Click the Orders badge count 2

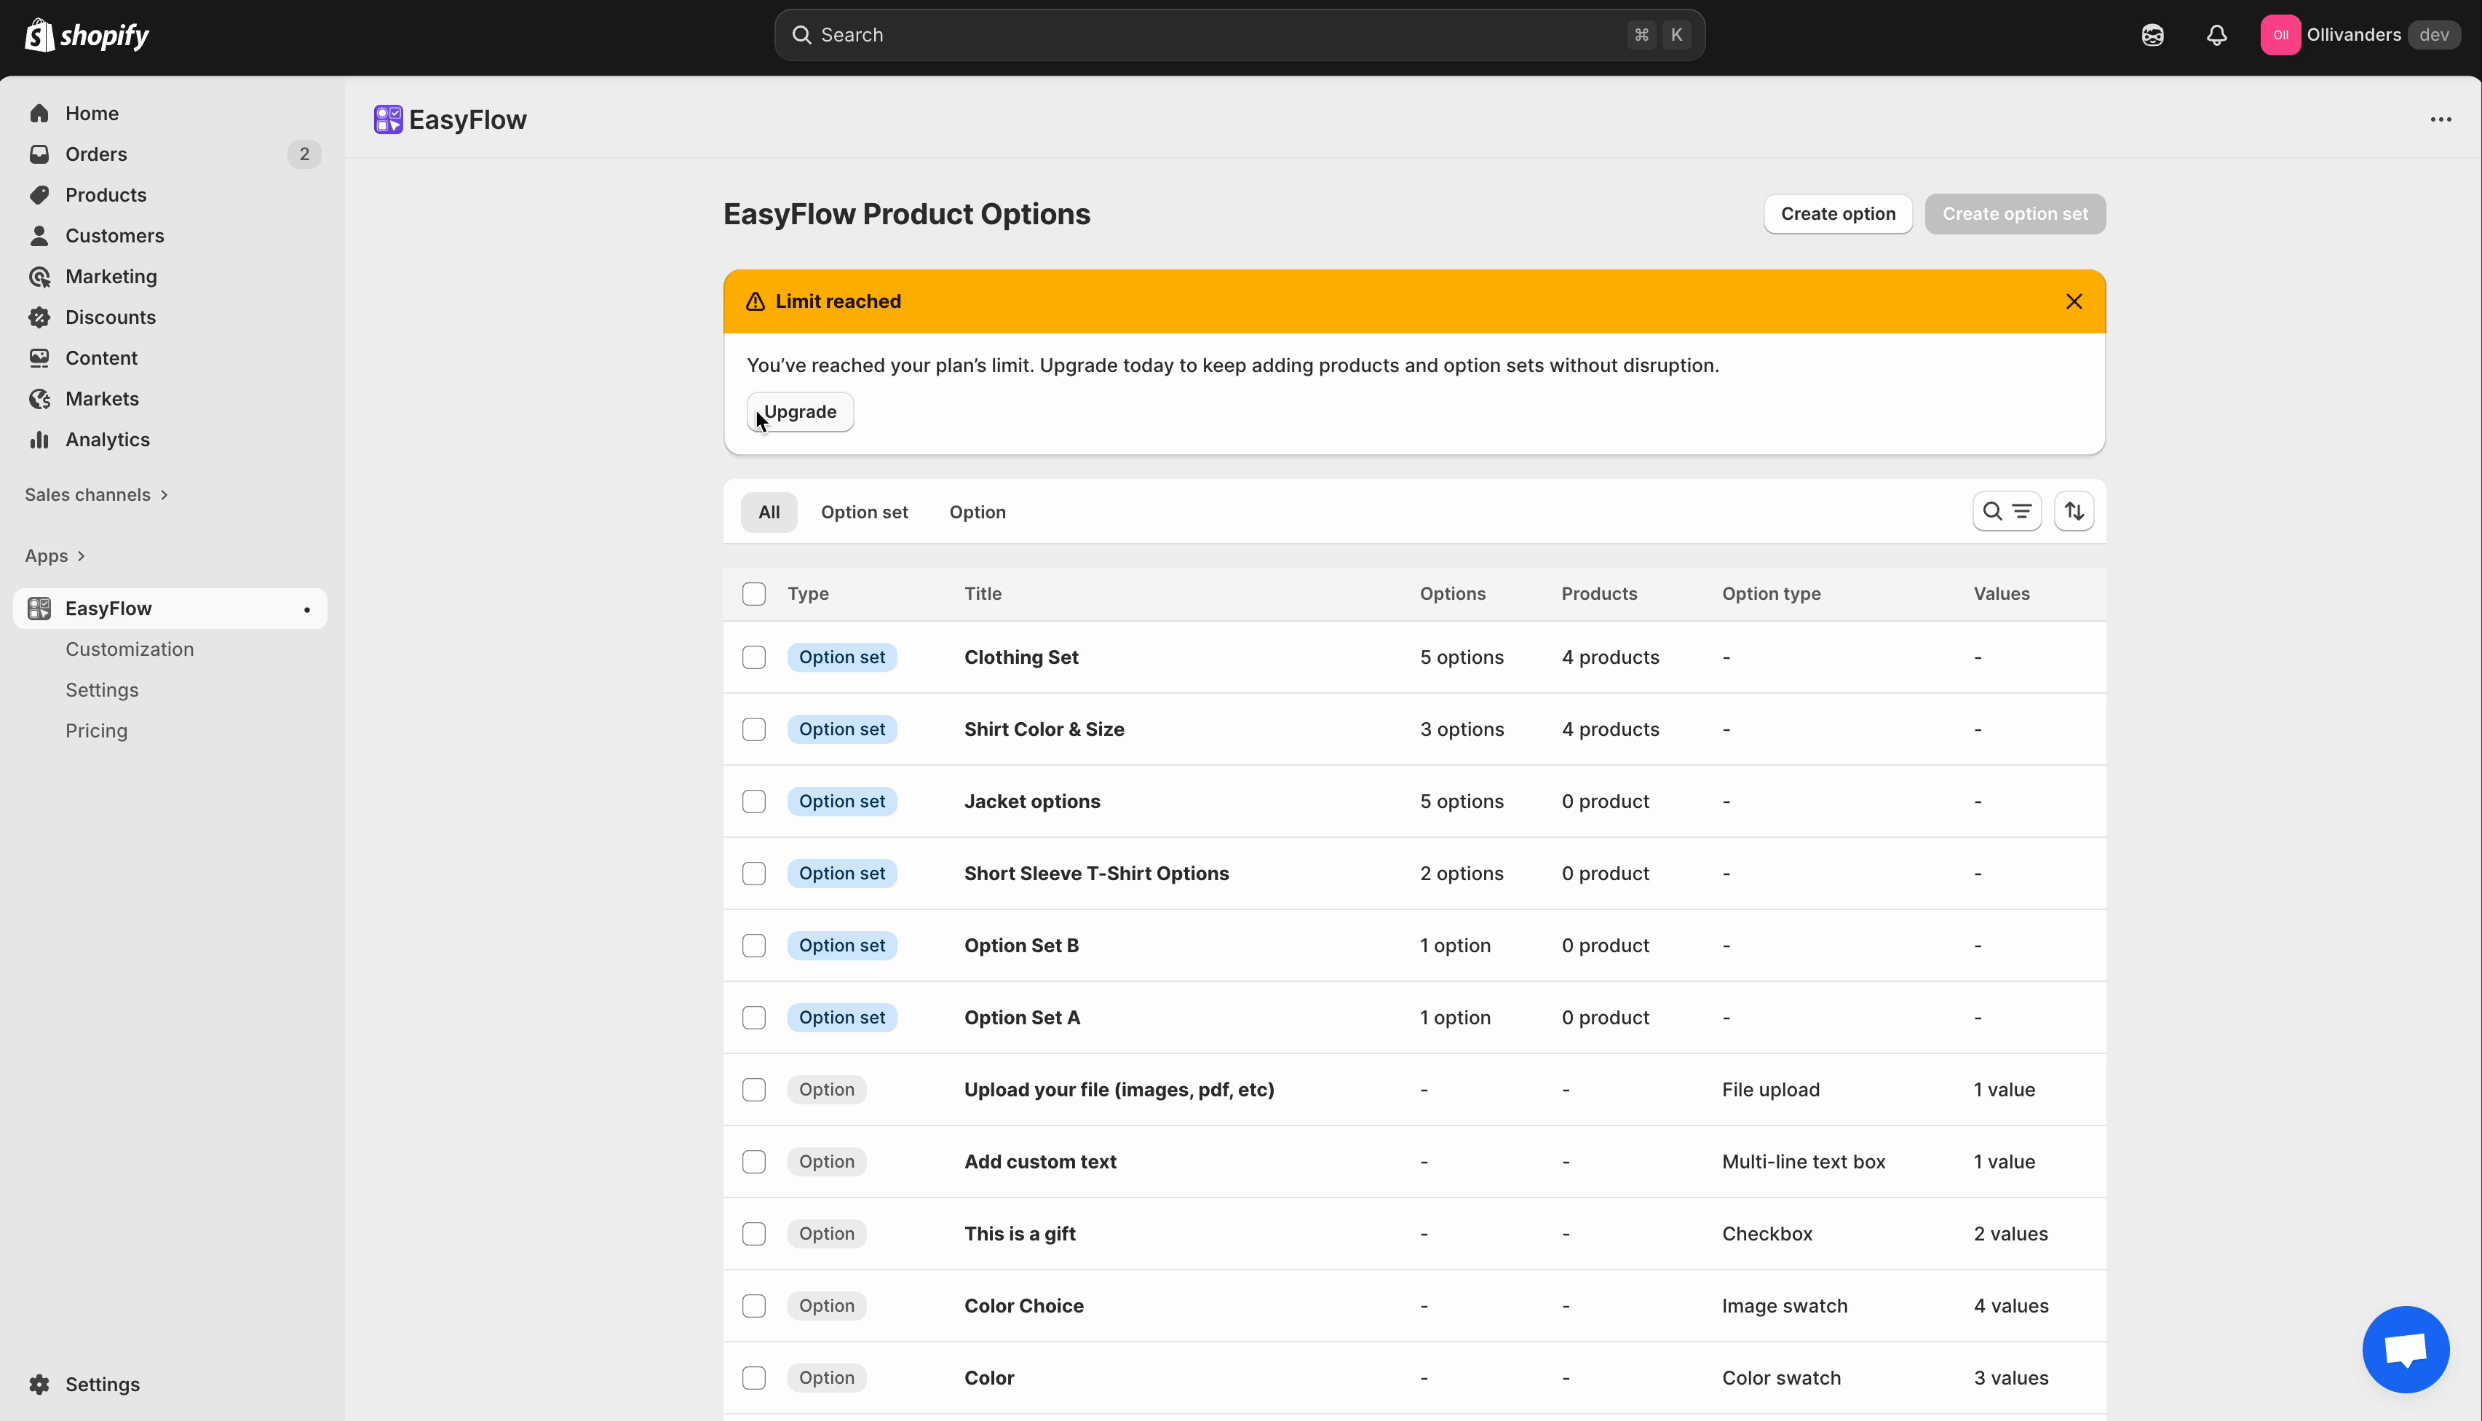click(x=304, y=154)
